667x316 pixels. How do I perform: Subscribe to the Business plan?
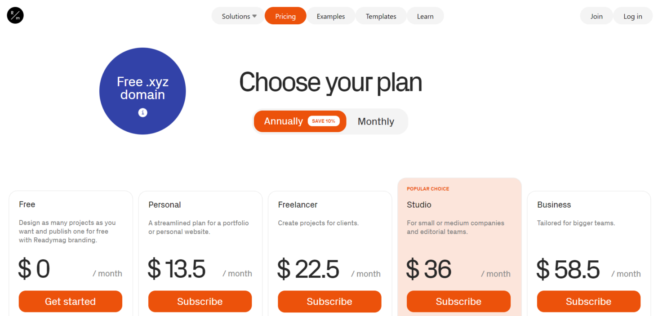(588, 301)
